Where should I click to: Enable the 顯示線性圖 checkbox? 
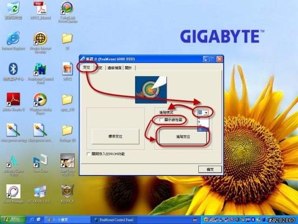coord(162,120)
